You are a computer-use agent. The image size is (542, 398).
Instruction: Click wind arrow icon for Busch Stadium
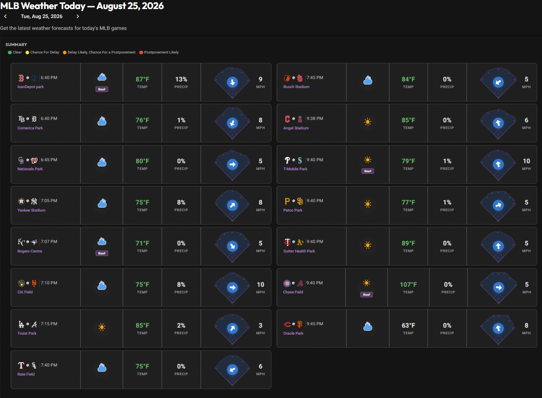pos(498,82)
